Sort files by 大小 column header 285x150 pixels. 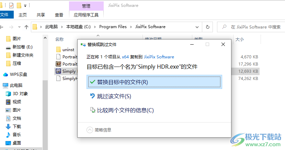tap(240, 39)
